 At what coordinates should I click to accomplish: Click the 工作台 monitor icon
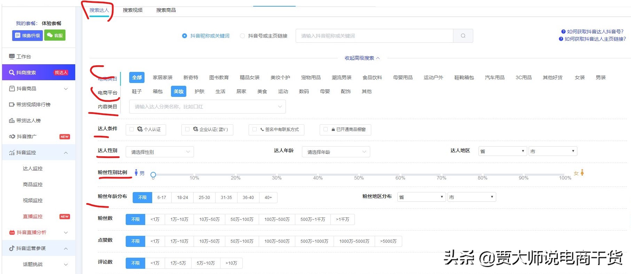(12, 57)
